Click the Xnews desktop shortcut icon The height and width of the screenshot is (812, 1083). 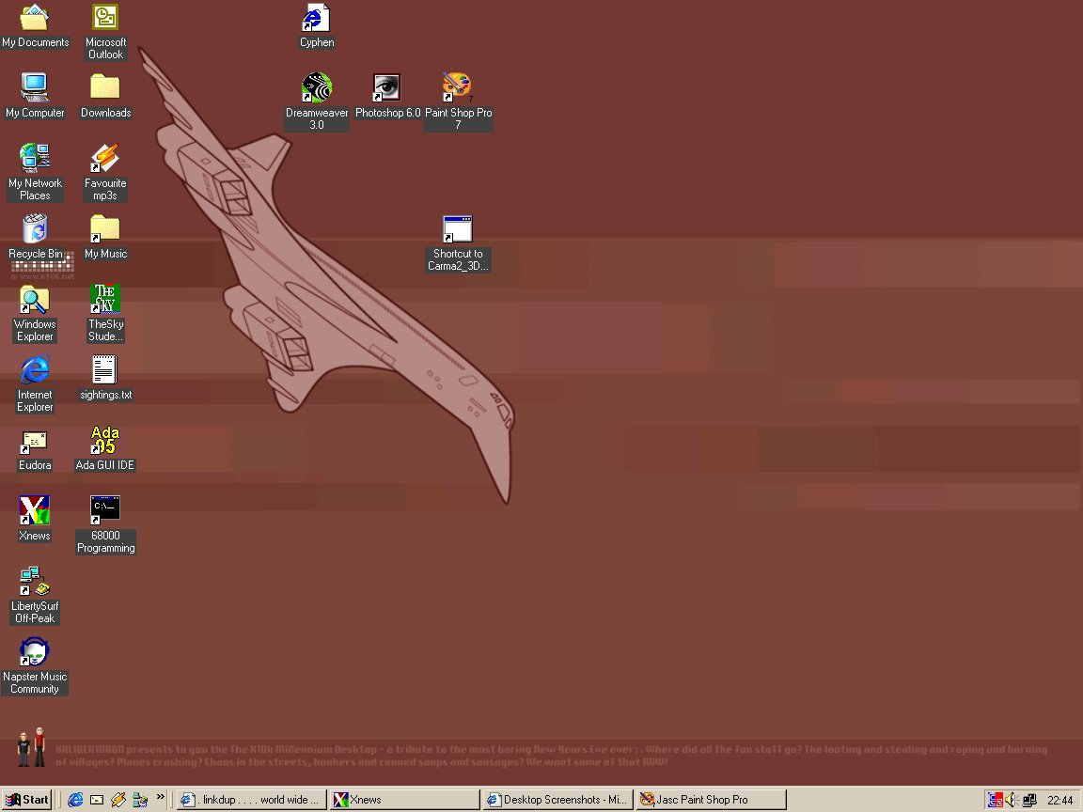35,511
